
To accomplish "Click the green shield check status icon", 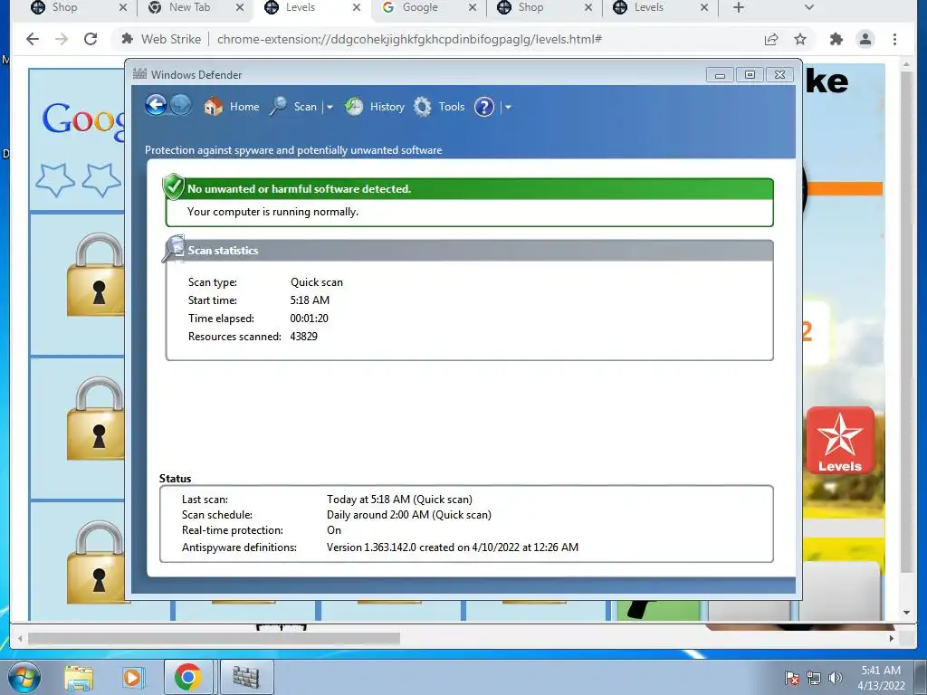I will tap(174, 186).
